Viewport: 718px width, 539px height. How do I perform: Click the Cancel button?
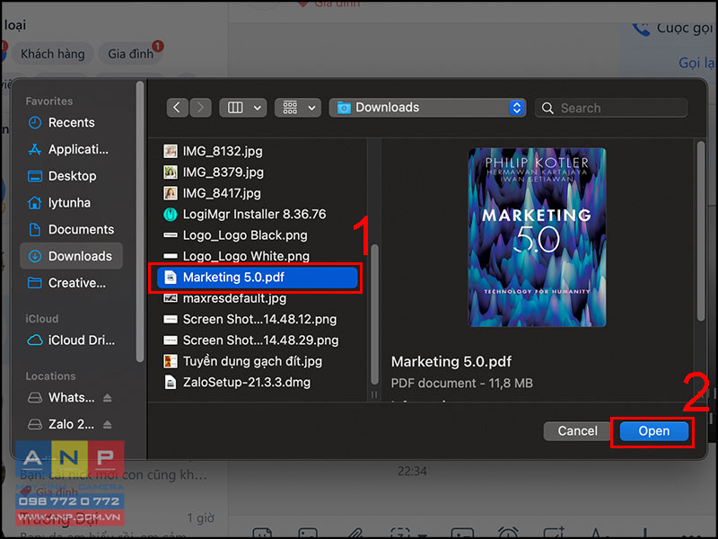[x=577, y=431]
